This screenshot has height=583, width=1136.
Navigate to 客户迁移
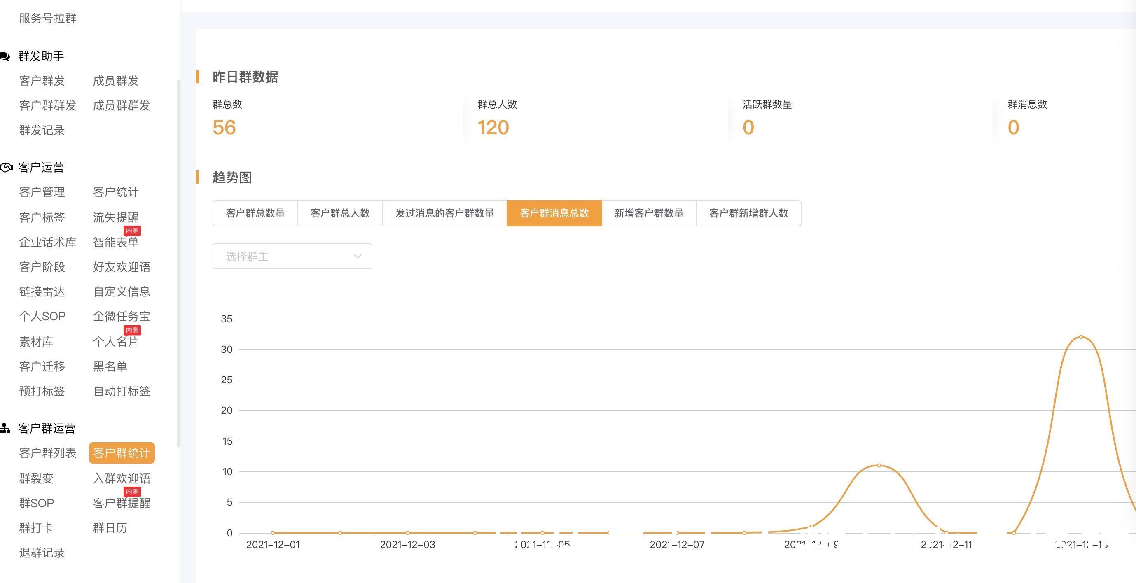coord(42,366)
